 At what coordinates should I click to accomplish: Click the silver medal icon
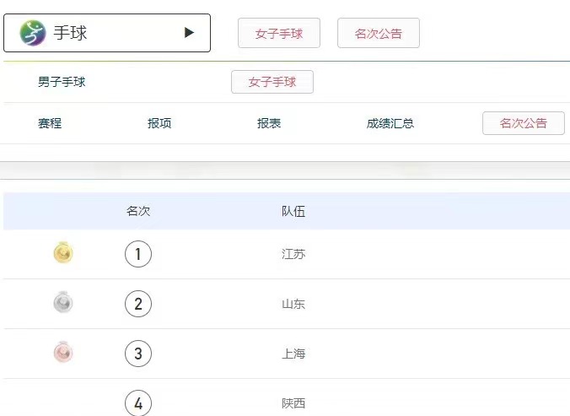[63, 303]
